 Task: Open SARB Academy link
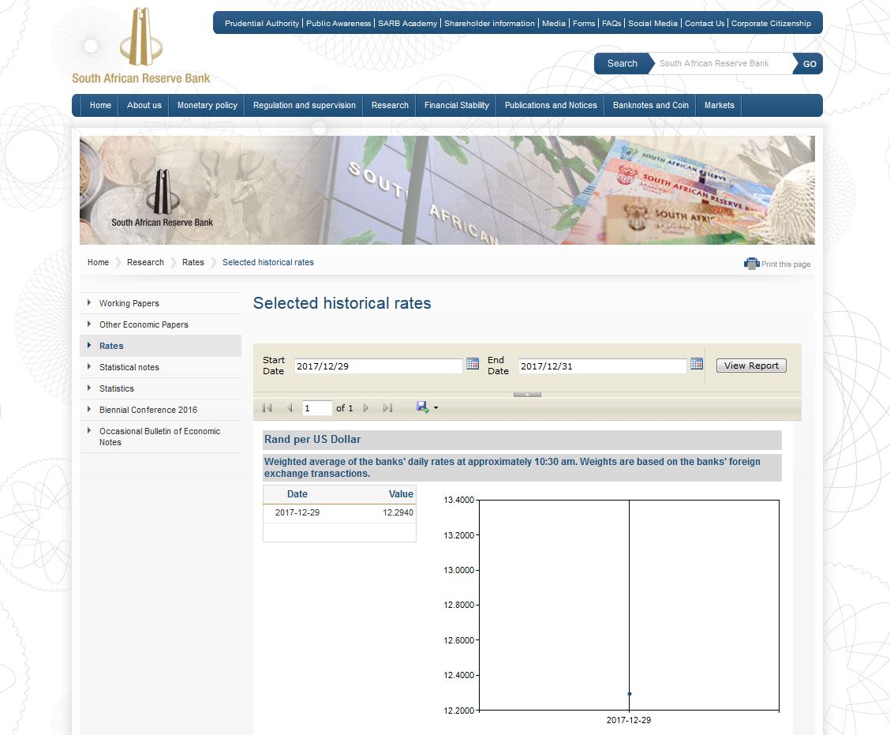(x=408, y=23)
